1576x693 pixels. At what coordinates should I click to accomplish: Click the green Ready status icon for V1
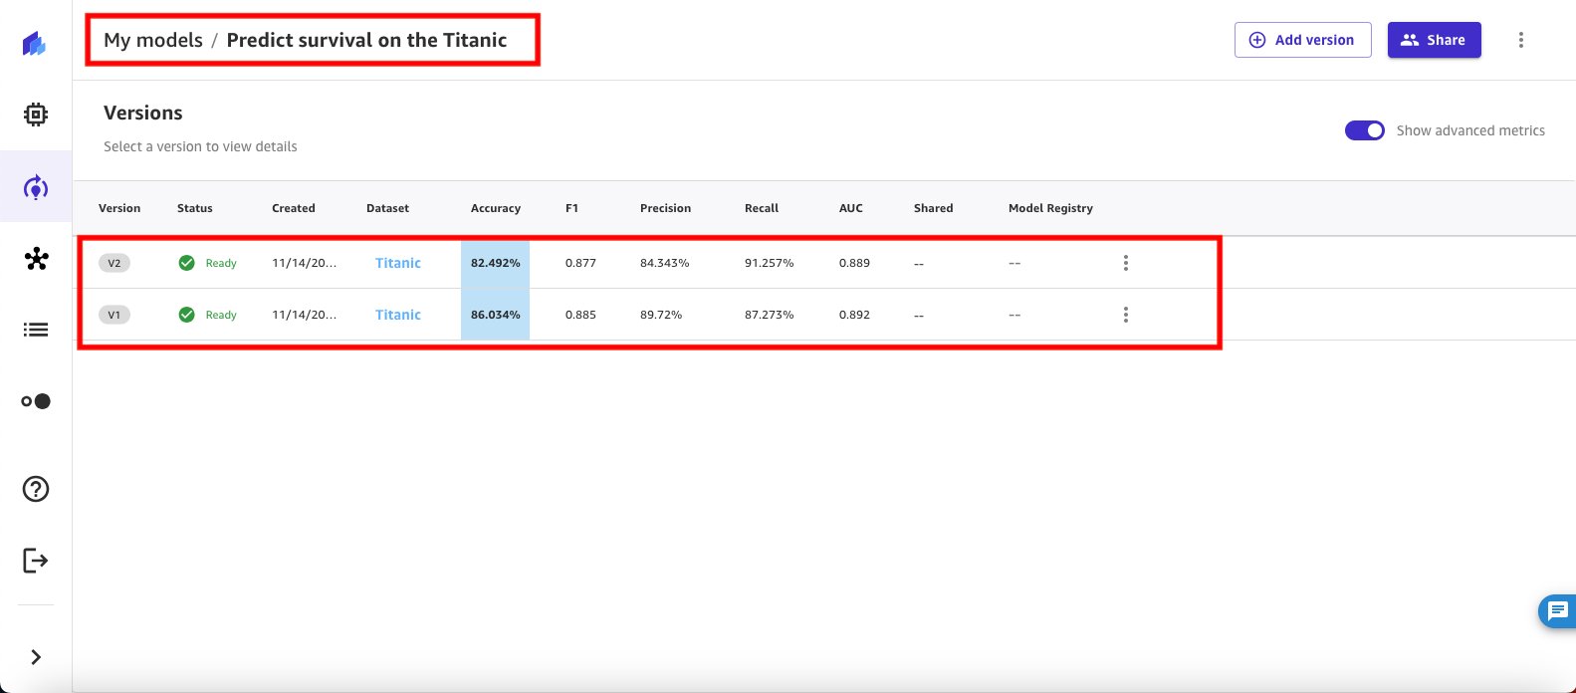point(186,315)
